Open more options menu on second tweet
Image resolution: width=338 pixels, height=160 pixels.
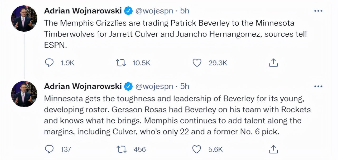(x=318, y=86)
